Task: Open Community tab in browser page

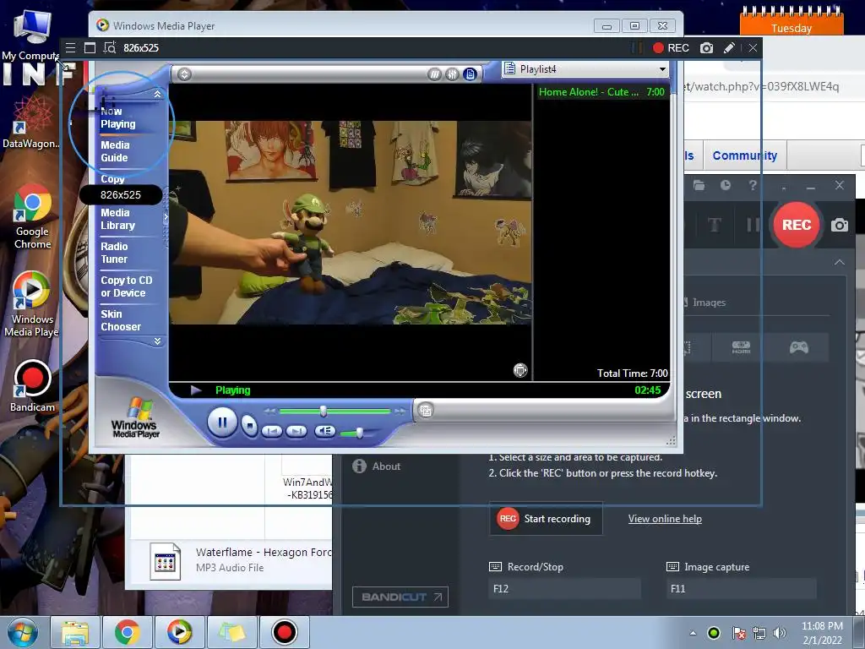Action: point(745,155)
